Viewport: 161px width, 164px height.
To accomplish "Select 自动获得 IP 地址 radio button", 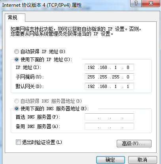I will [17, 51].
